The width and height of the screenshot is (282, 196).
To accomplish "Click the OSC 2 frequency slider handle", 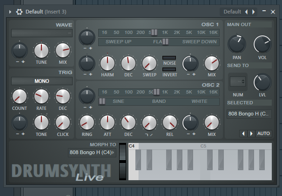I will click(156, 92).
